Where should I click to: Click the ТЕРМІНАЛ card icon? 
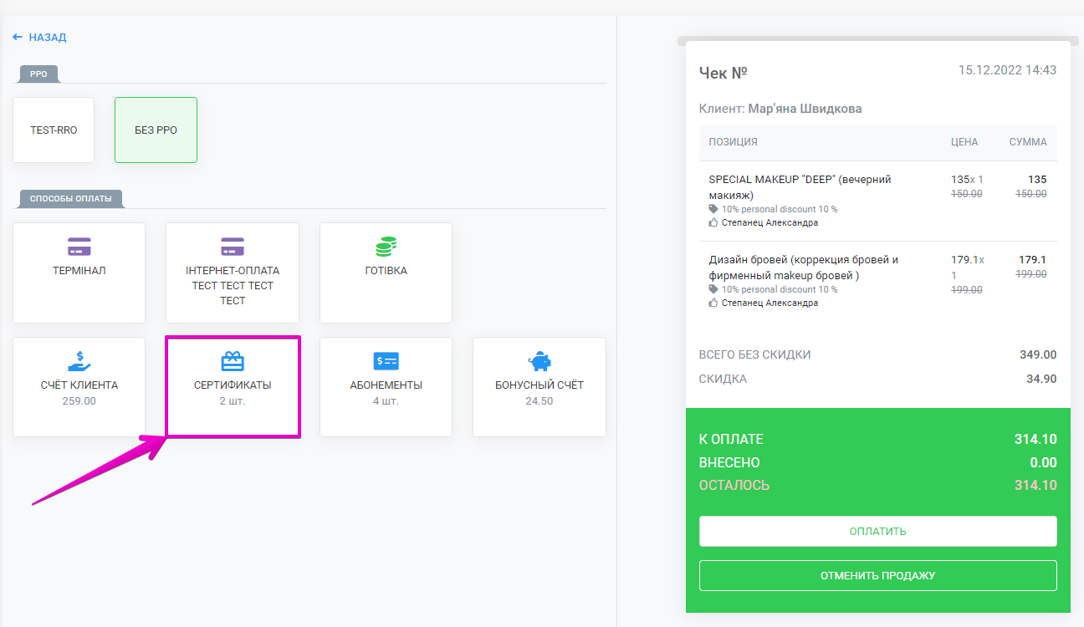[x=79, y=247]
